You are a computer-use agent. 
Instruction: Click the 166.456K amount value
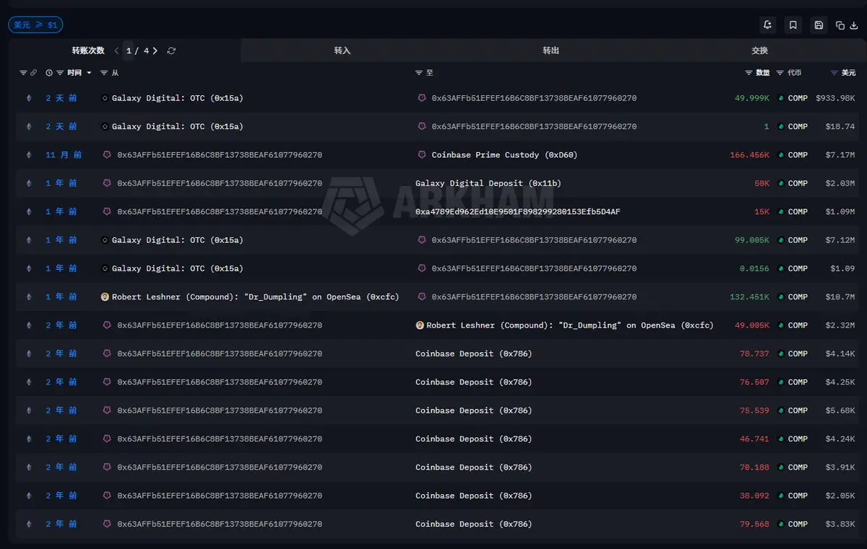pos(750,155)
